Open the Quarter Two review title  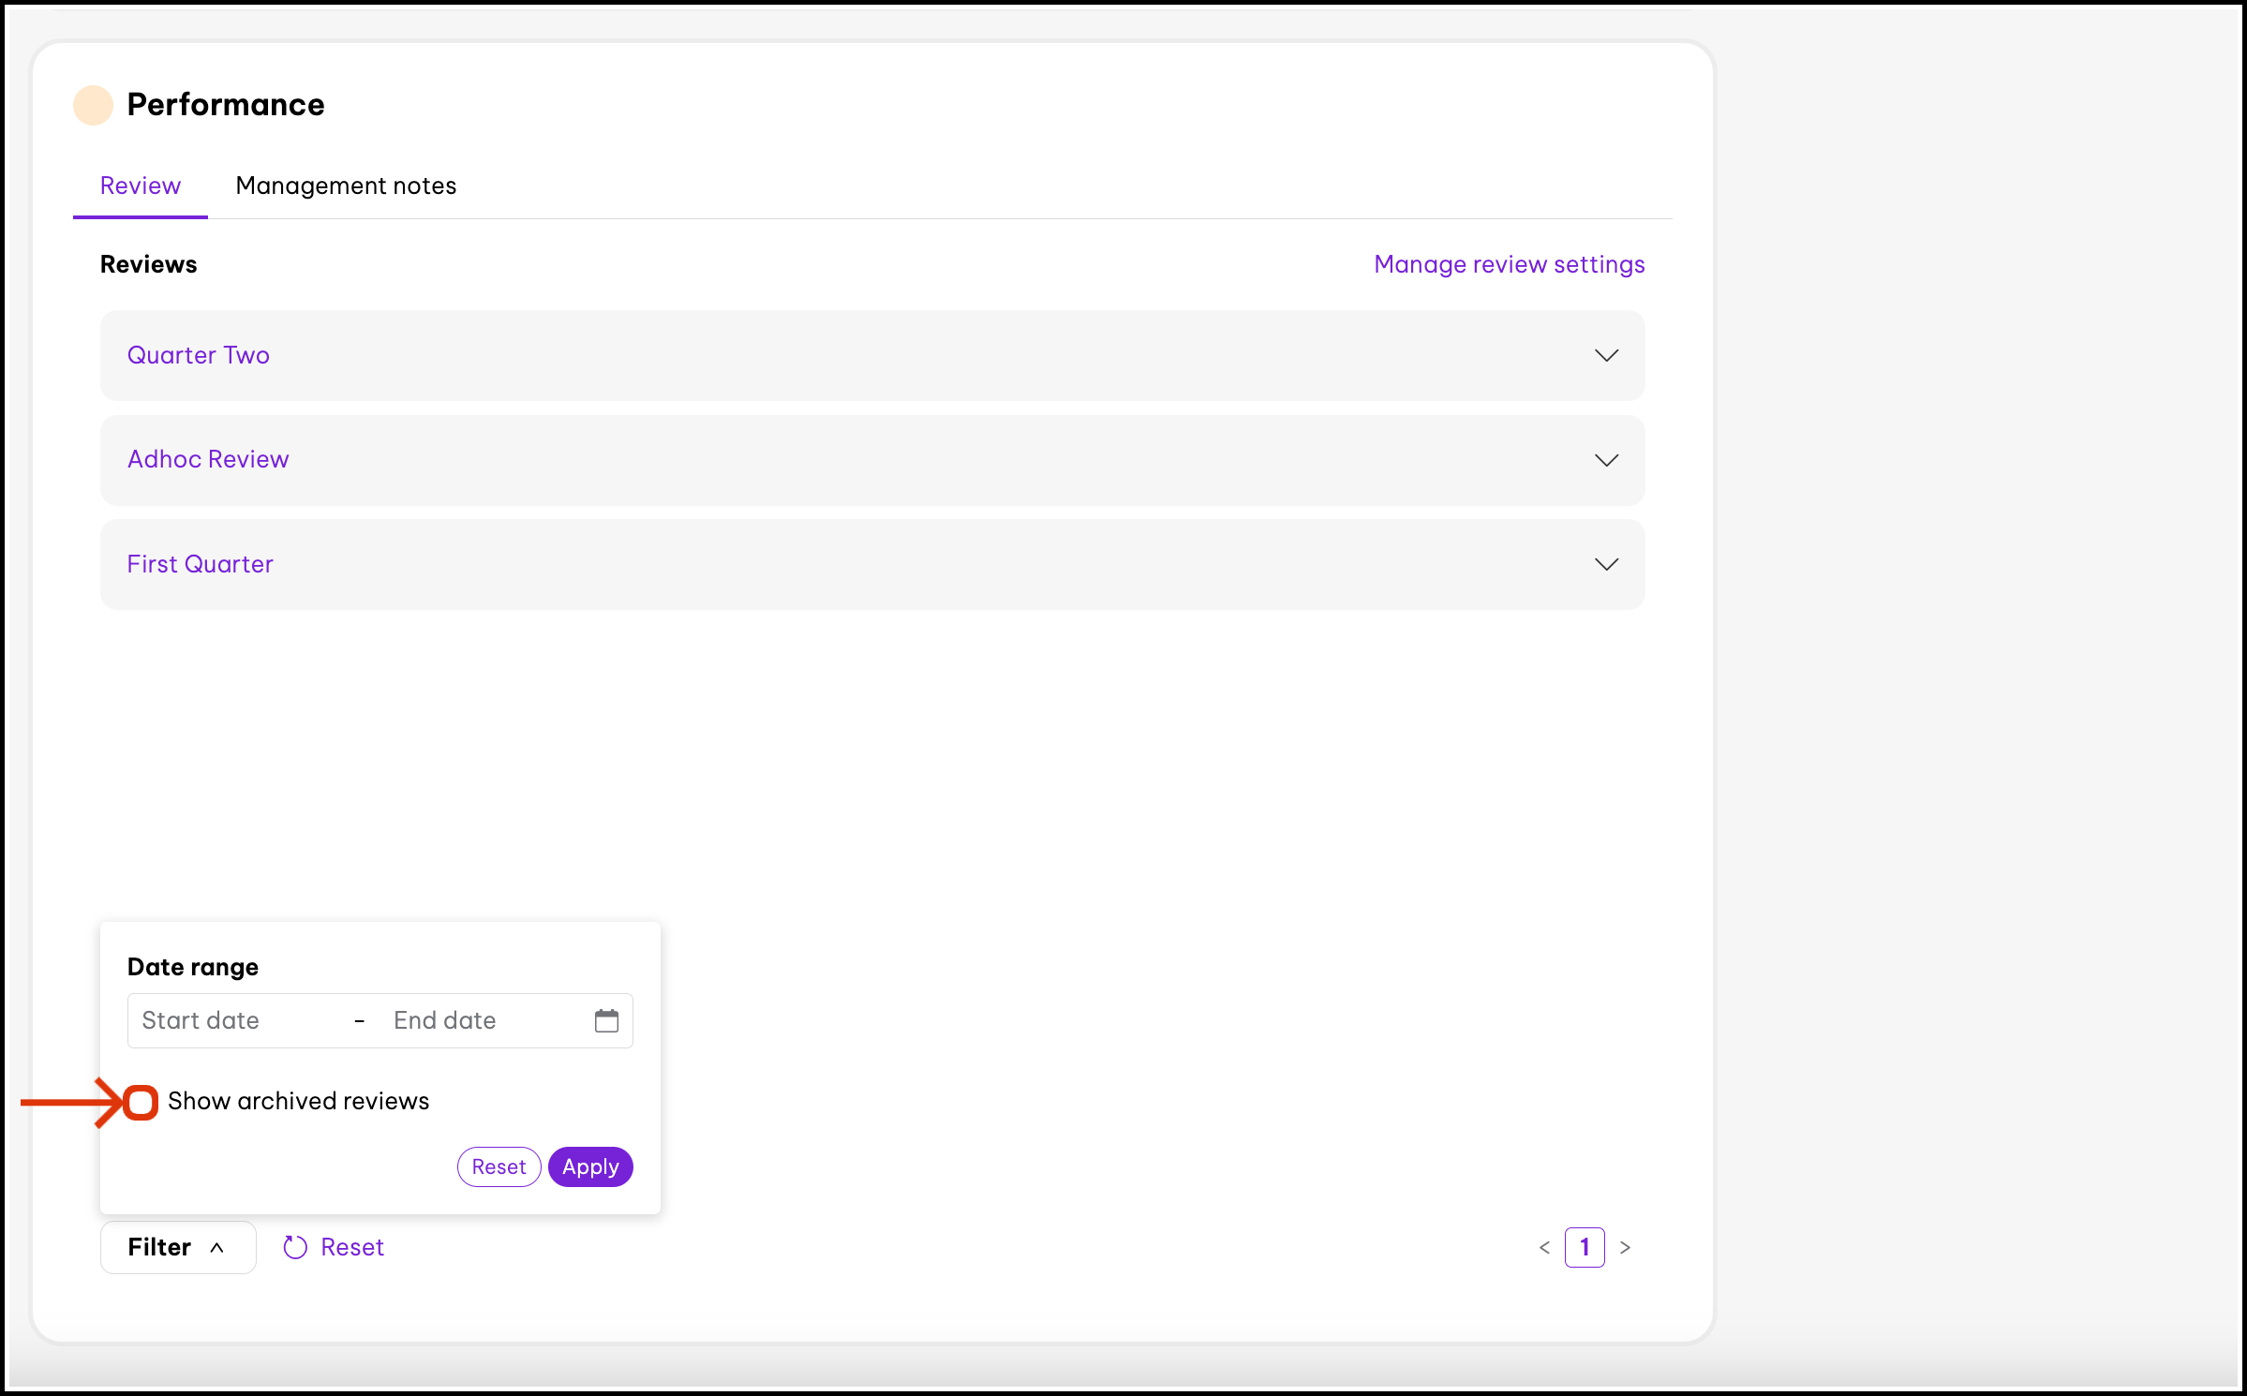click(199, 355)
